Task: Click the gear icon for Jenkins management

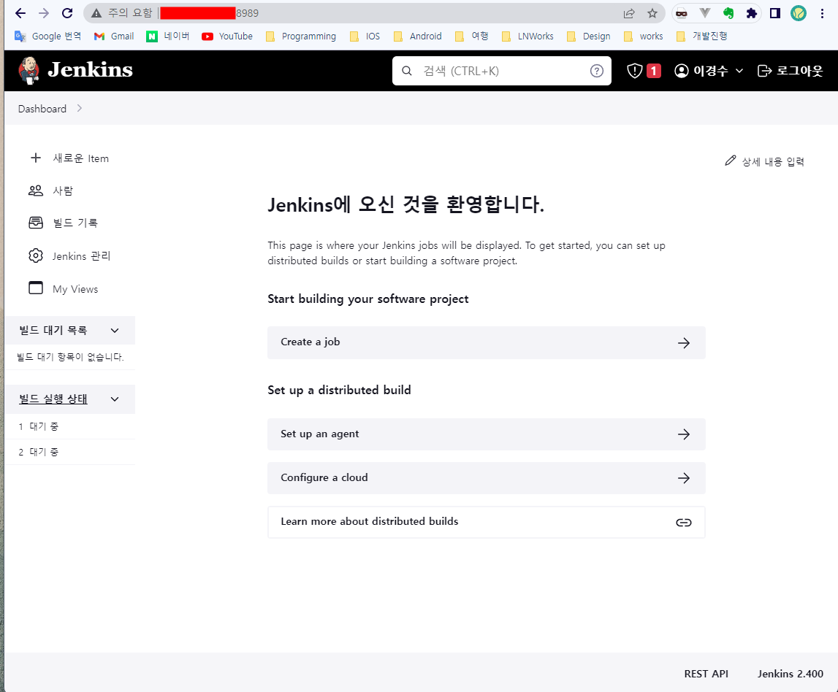Action: [36, 255]
